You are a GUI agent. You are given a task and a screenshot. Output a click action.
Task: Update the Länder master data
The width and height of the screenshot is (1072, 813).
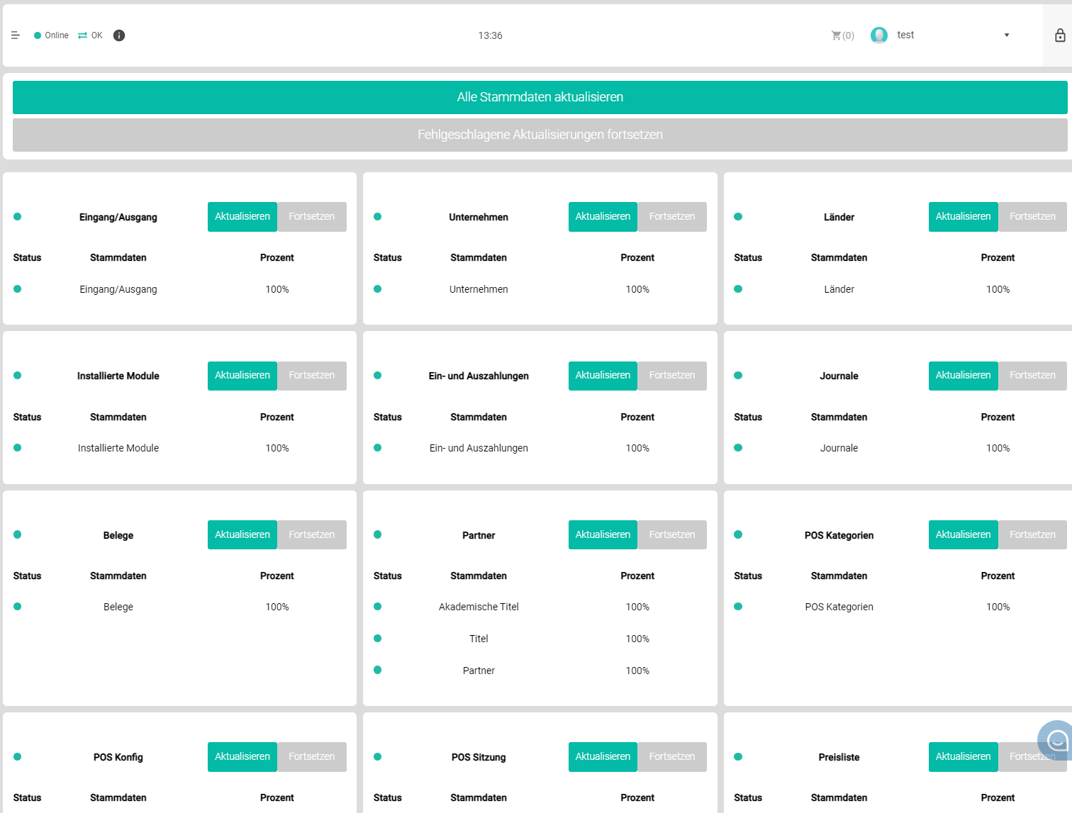point(963,217)
